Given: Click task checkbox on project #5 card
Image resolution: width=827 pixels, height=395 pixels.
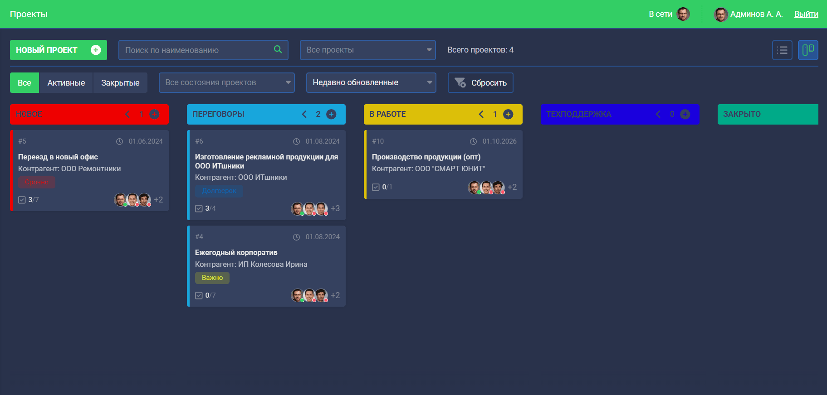Looking at the screenshot, I should [22, 200].
